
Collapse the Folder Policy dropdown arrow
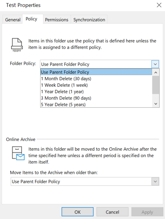click(155, 64)
